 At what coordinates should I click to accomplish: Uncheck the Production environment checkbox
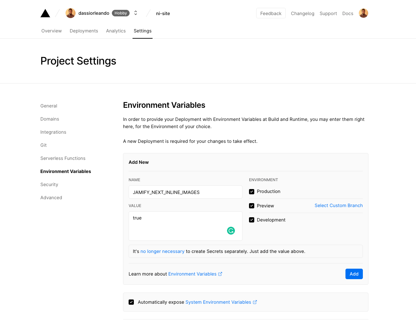(x=252, y=192)
